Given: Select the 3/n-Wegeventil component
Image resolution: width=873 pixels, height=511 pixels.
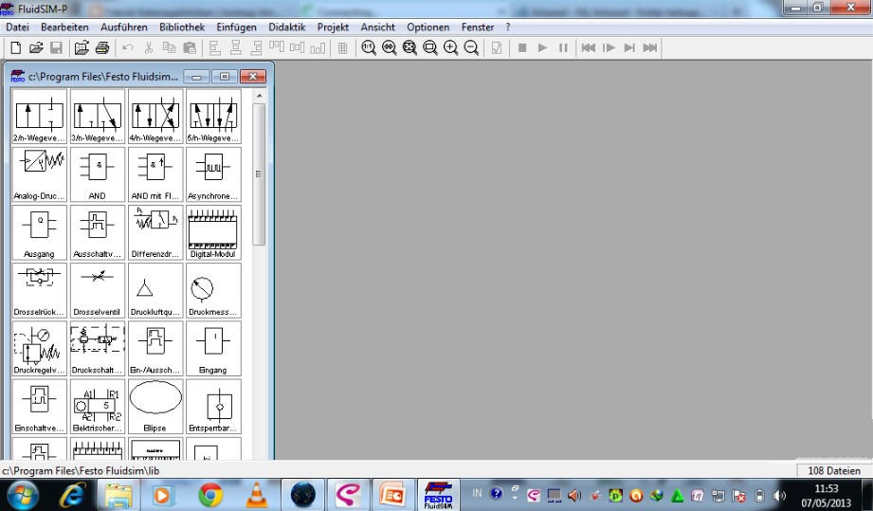Looking at the screenshot, I should coord(98,117).
